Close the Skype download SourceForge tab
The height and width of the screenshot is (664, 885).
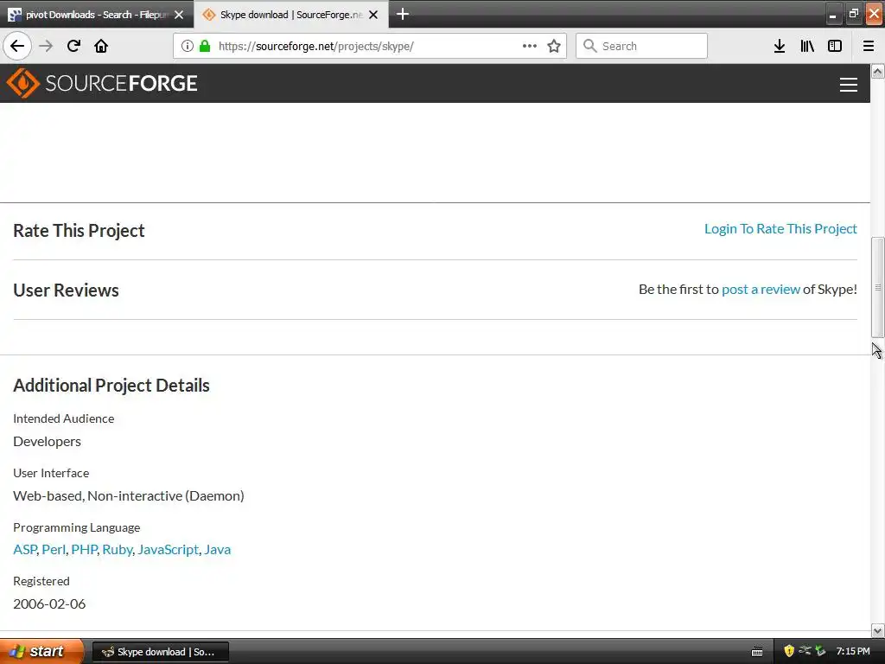coord(373,15)
